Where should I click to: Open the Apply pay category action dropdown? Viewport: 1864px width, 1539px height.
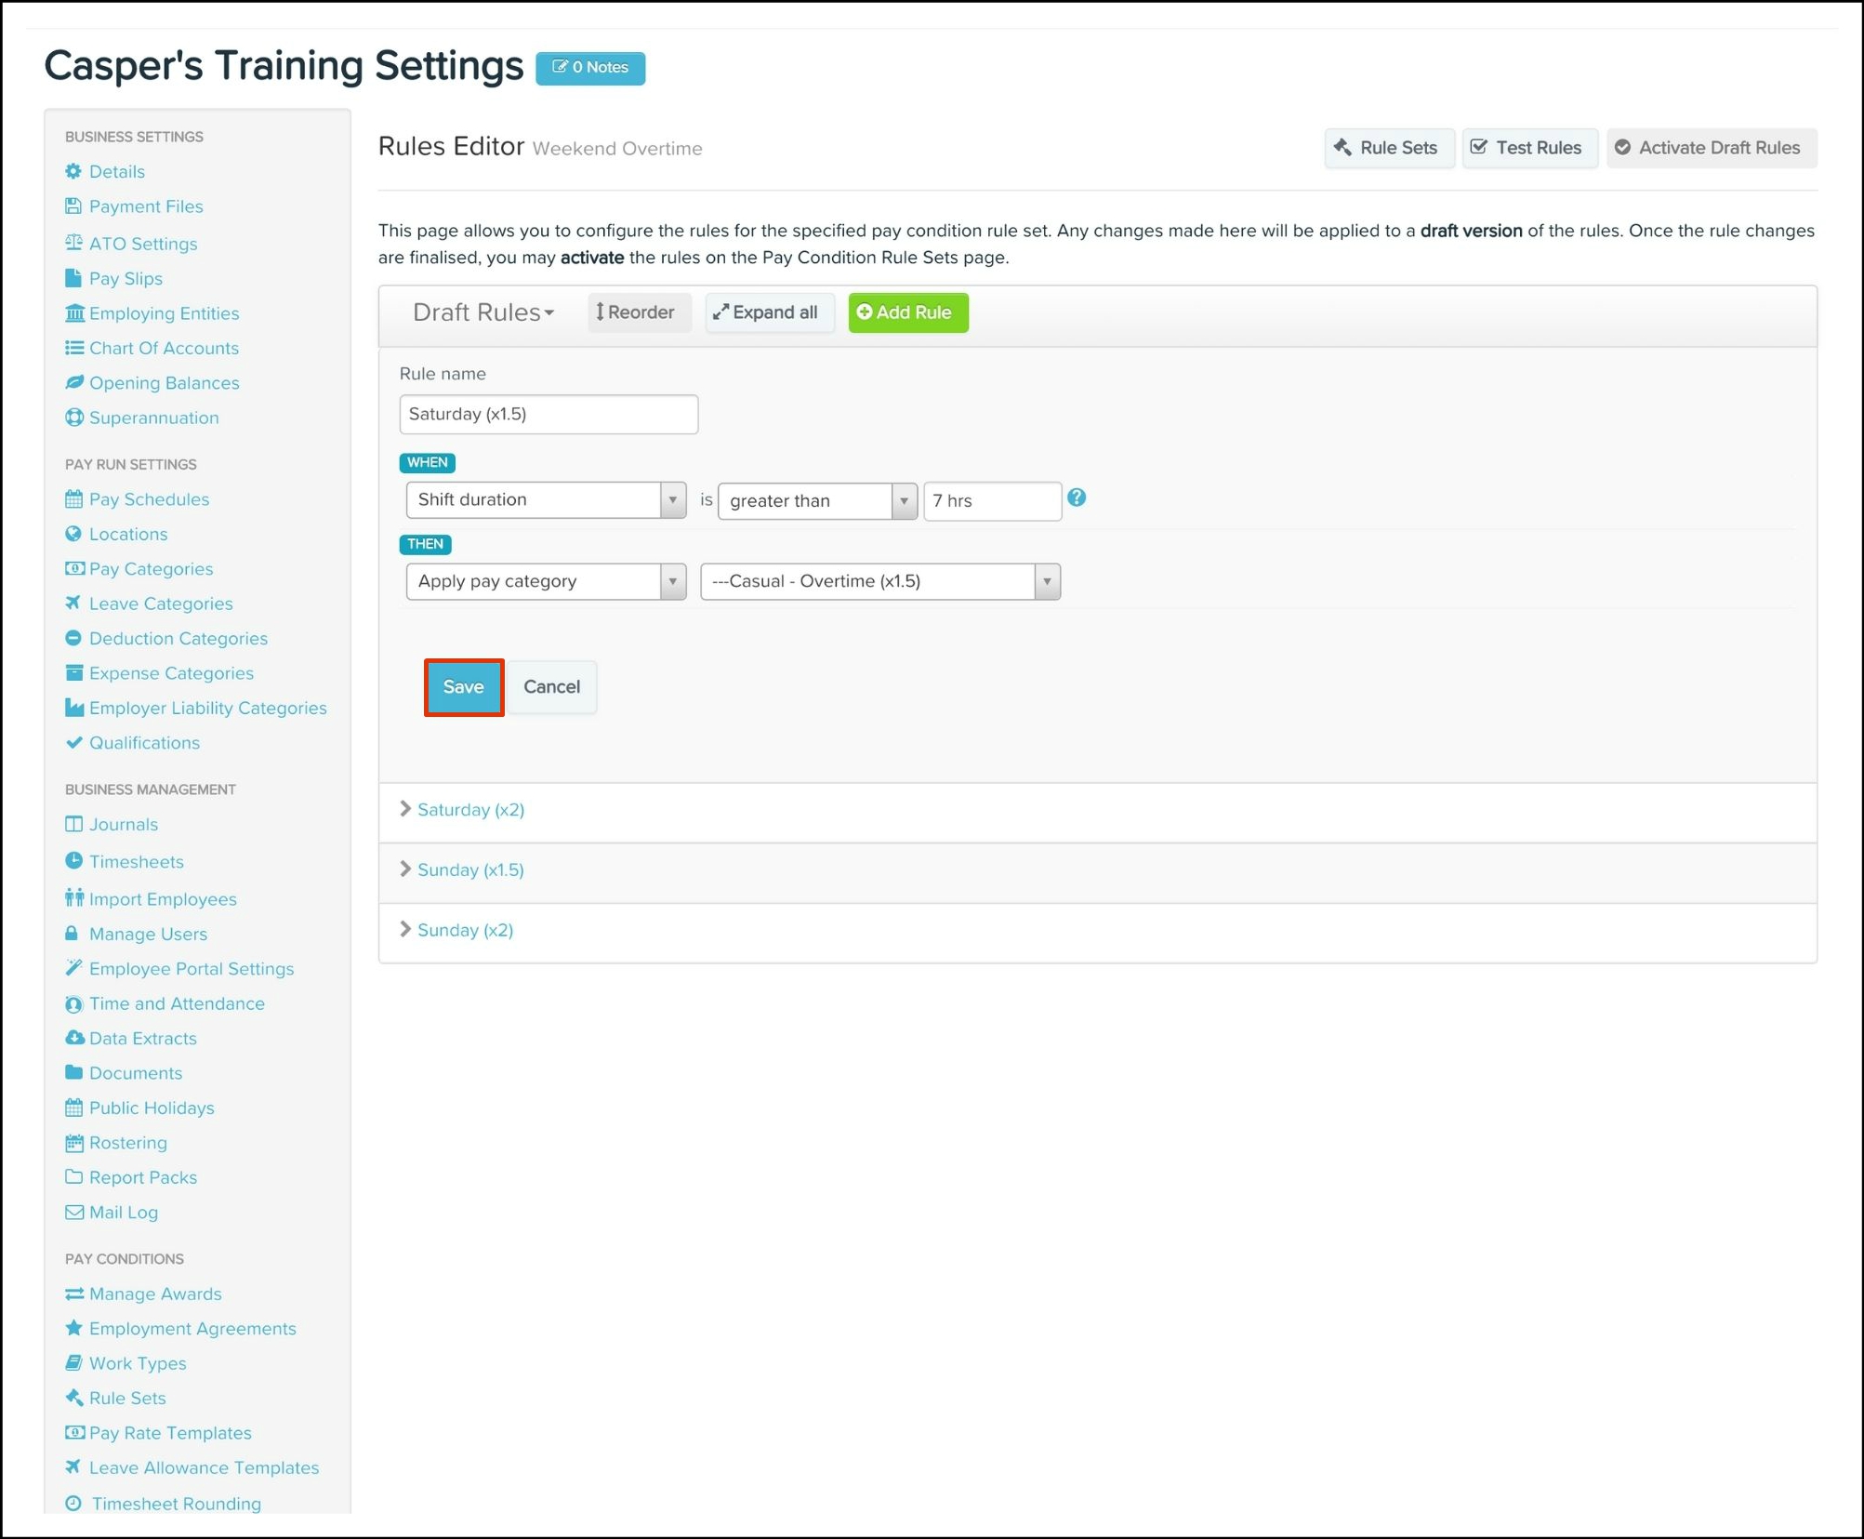click(x=546, y=581)
